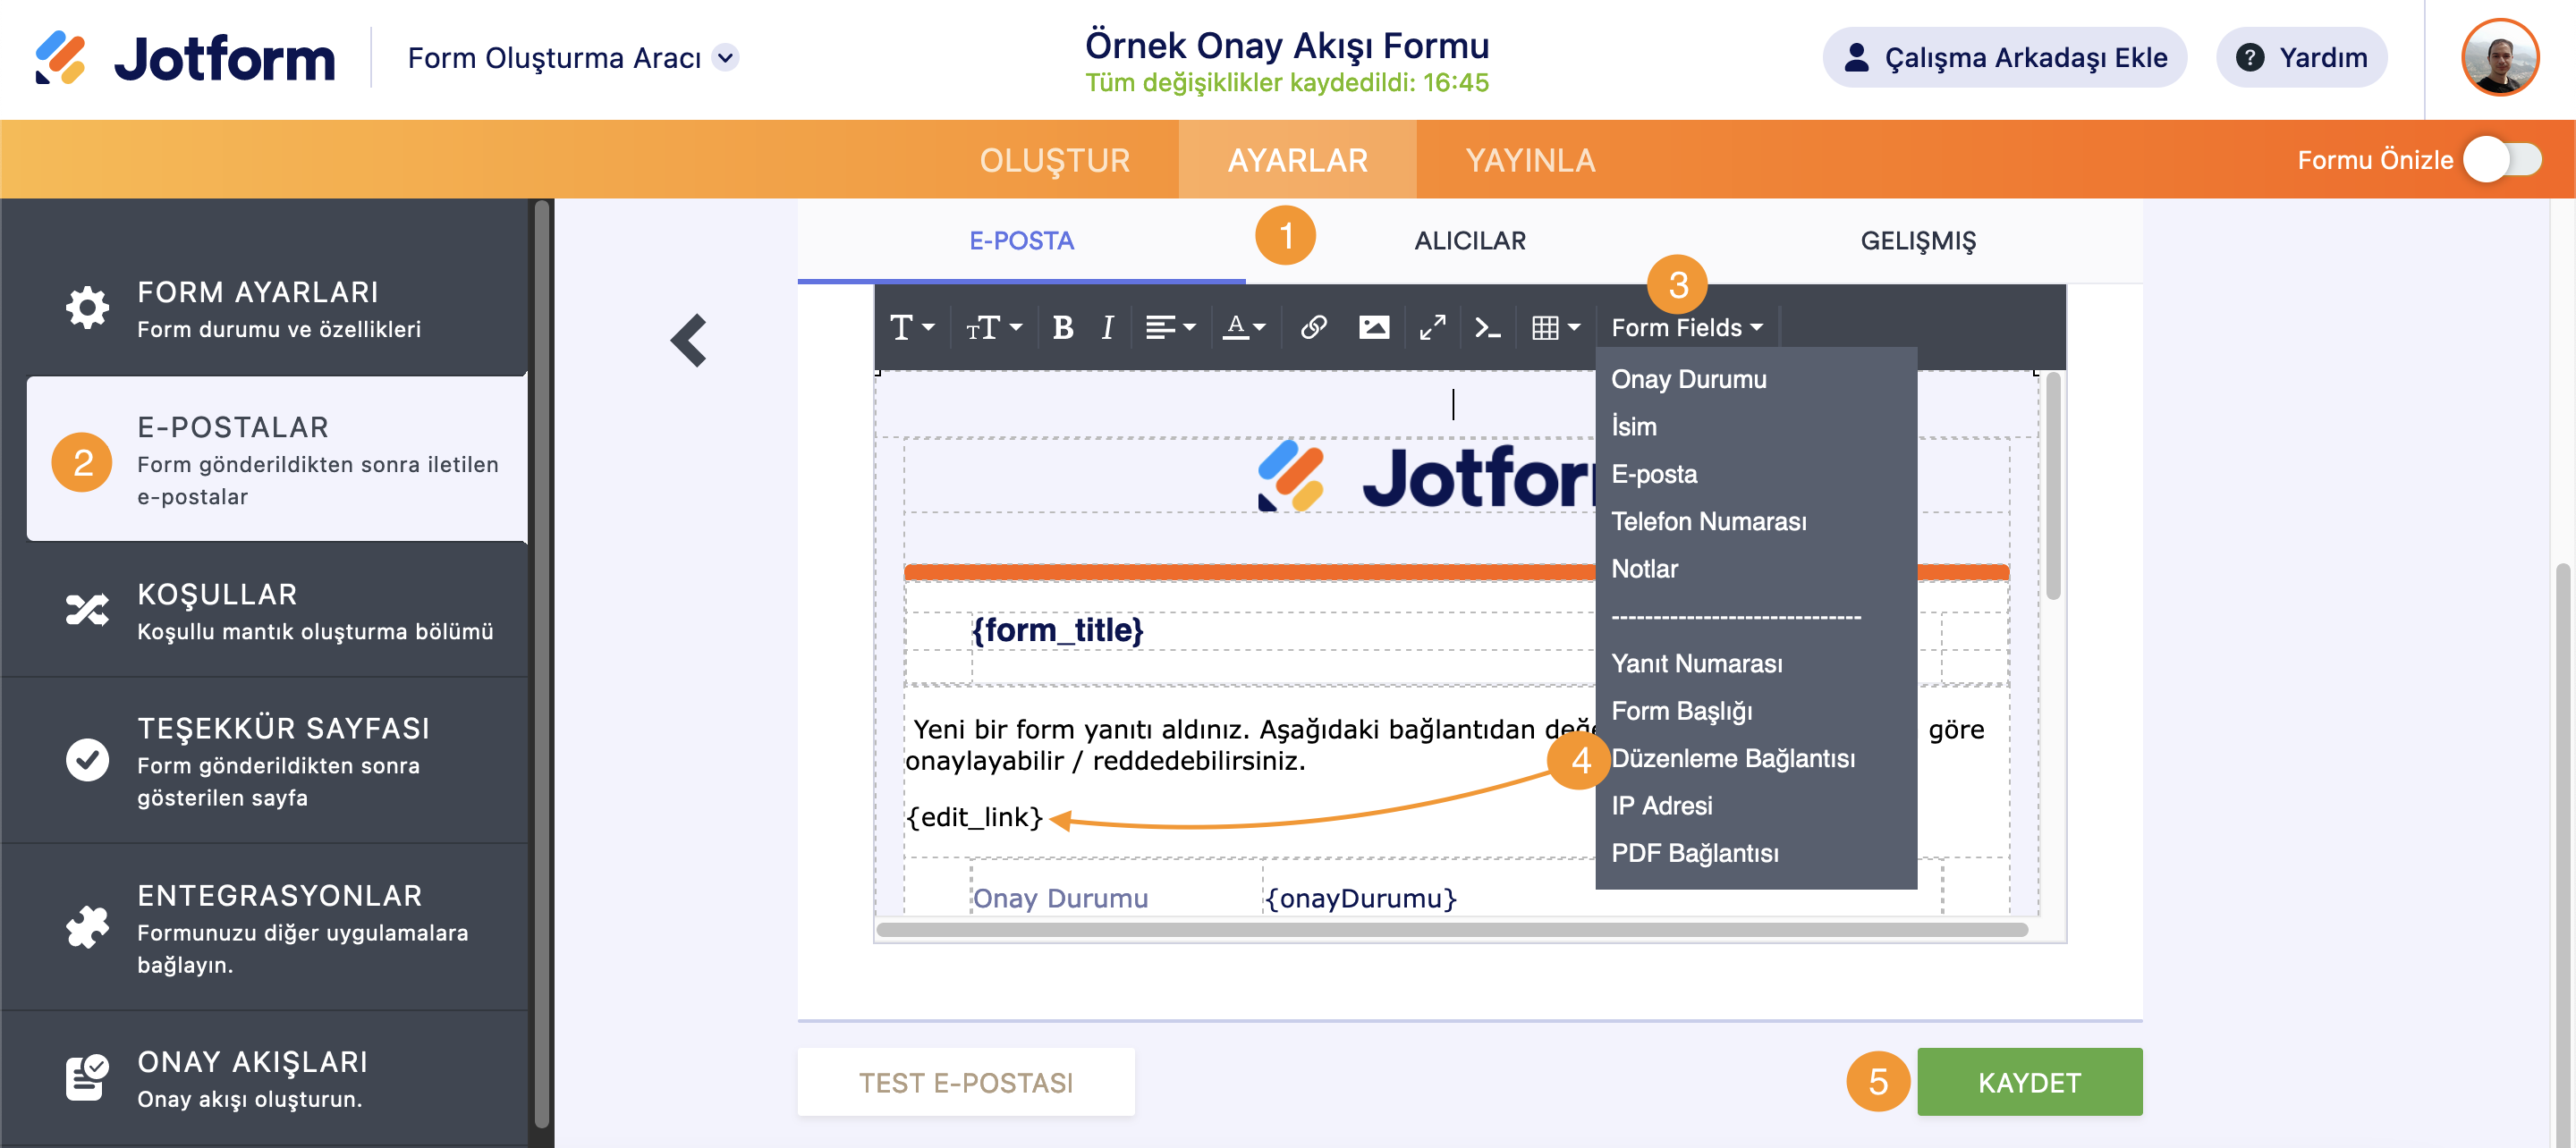Click the insert image icon
Image resolution: width=2576 pixels, height=1148 pixels.
(1373, 327)
